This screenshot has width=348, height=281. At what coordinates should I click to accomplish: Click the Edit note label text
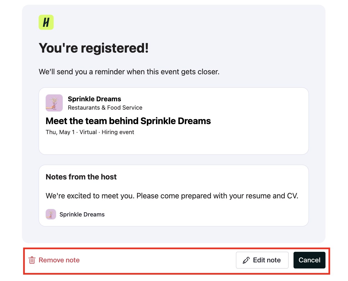tap(267, 260)
